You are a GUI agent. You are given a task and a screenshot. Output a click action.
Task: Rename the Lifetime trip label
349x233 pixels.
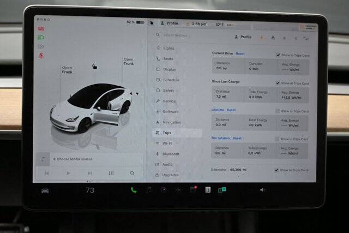[218, 110]
